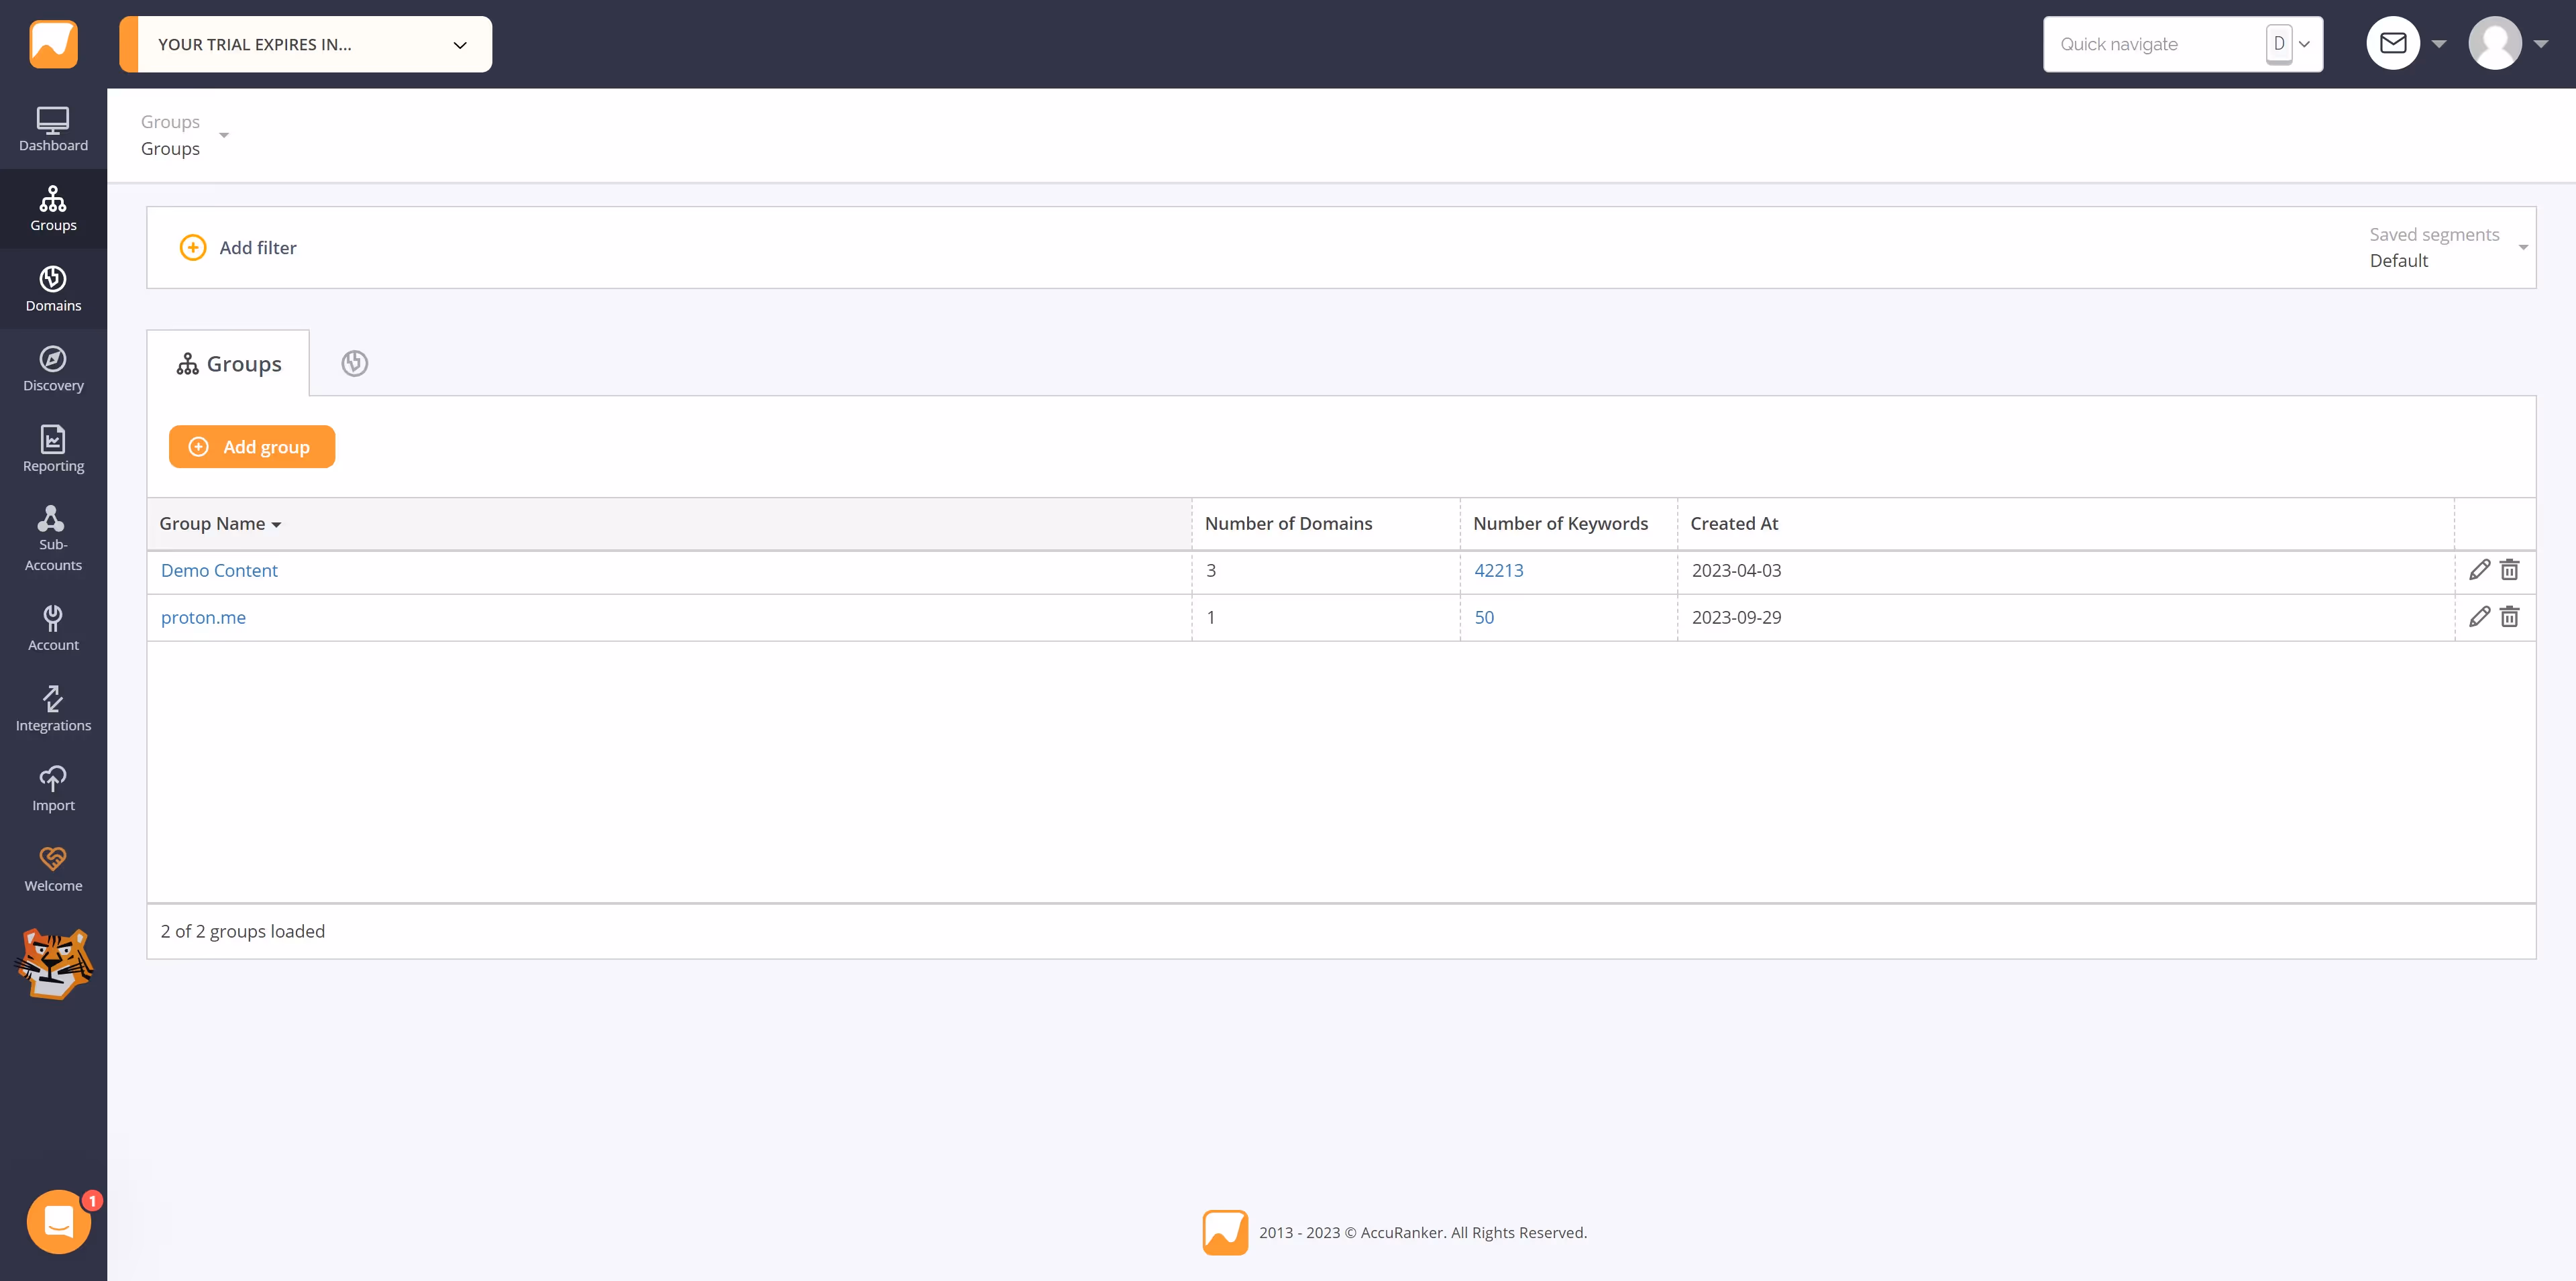2576x1281 pixels.
Task: Select the Groups tab
Action: pos(229,364)
